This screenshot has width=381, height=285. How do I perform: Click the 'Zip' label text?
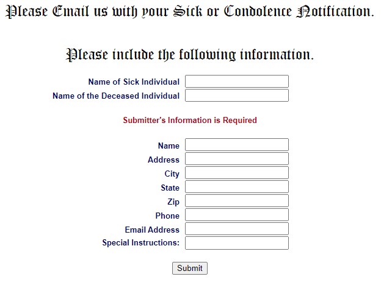(x=173, y=202)
